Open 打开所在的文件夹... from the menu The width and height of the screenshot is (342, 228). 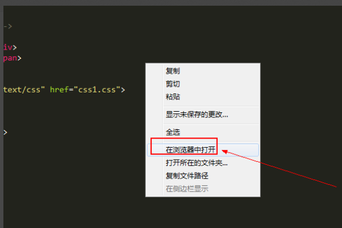coord(203,163)
